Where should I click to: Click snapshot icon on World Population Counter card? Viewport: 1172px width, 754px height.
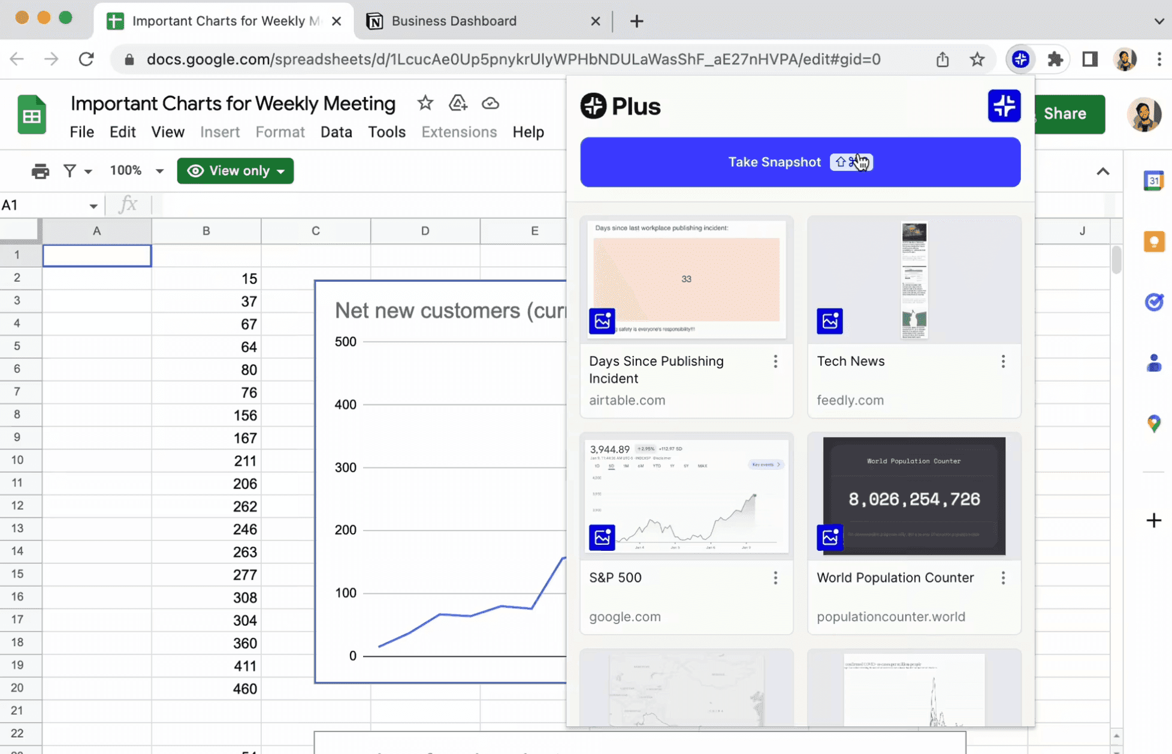pyautogui.click(x=830, y=538)
